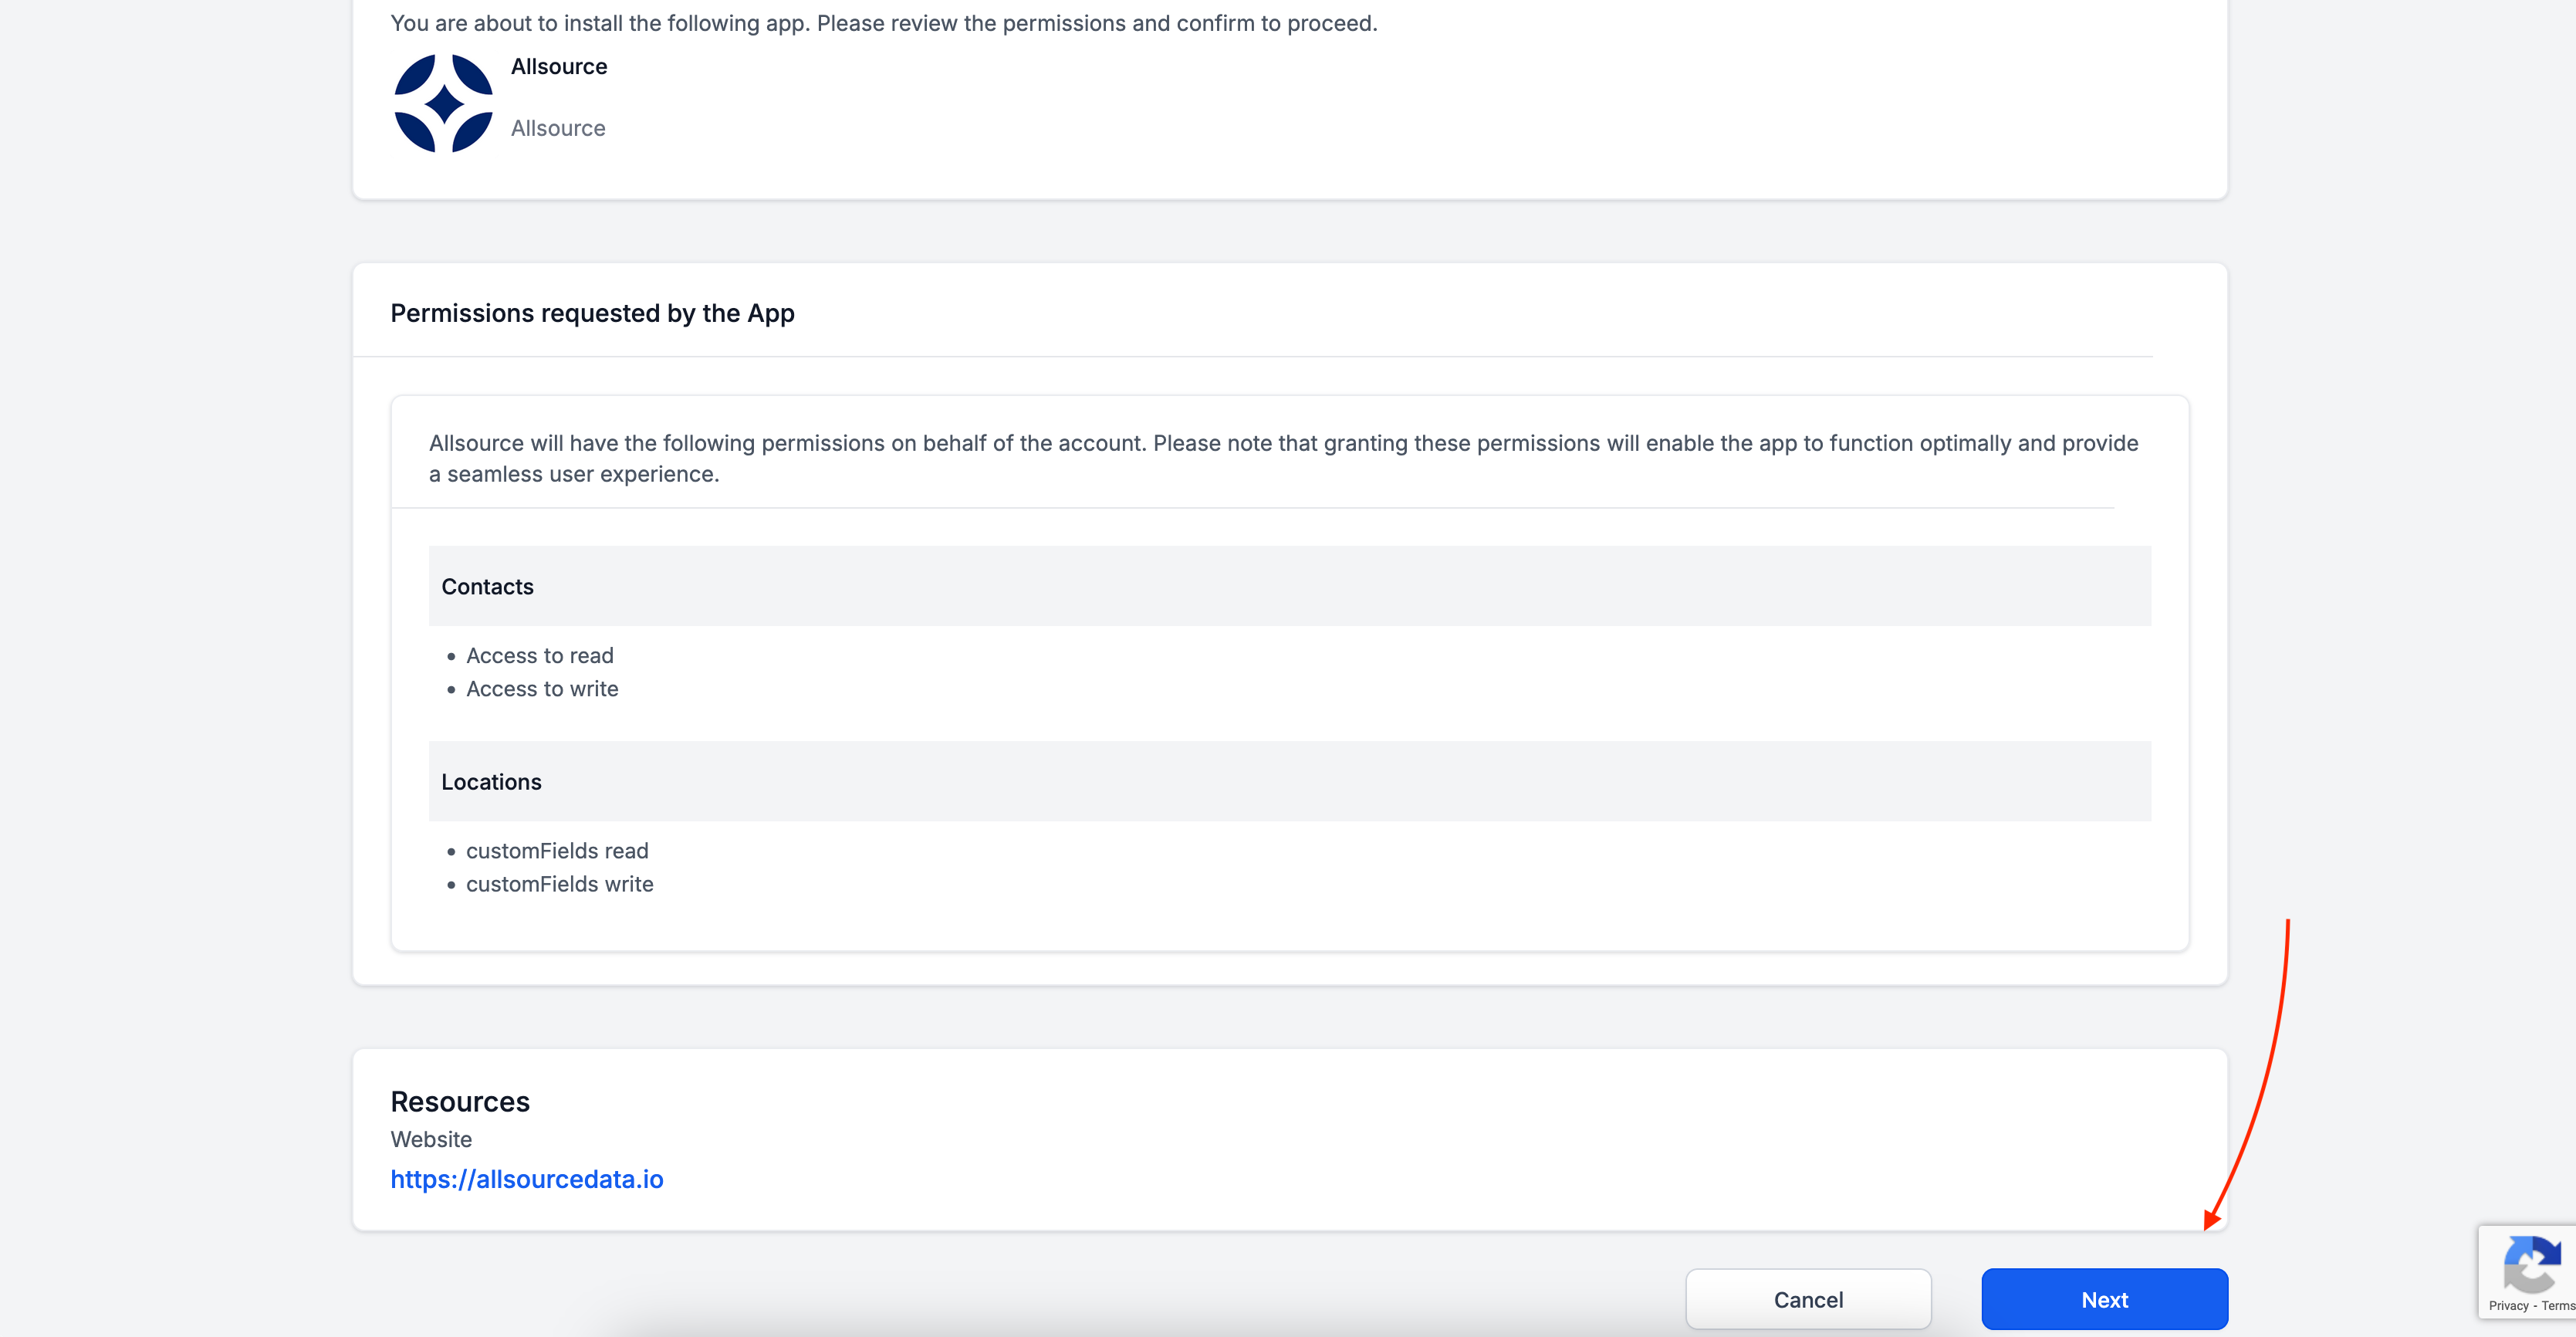The height and width of the screenshot is (1337, 2576).
Task: Open the allsourcedata.io website link
Action: point(526,1179)
